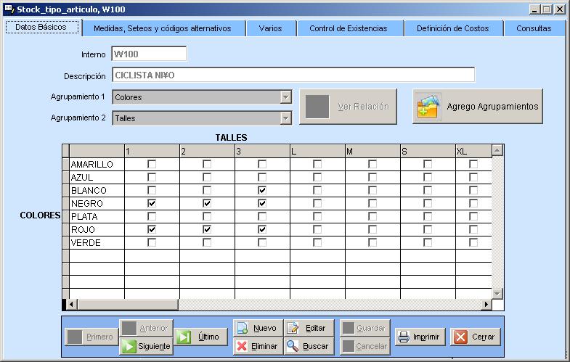The height and width of the screenshot is (362, 570).
Task: Uncheck NEGRO size 1 checkbox
Action: pos(152,203)
